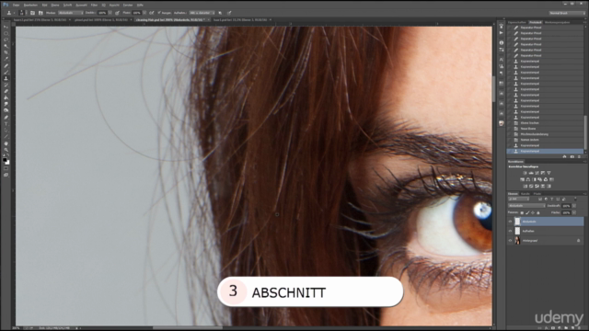Image resolution: width=589 pixels, height=331 pixels.
Task: Select the Lasso tool
Action: 6,40
